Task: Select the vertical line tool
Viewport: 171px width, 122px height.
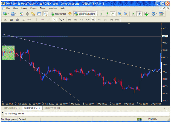Action: tap(37, 20)
